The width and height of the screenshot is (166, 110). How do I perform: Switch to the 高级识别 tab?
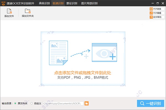tap(44, 3)
